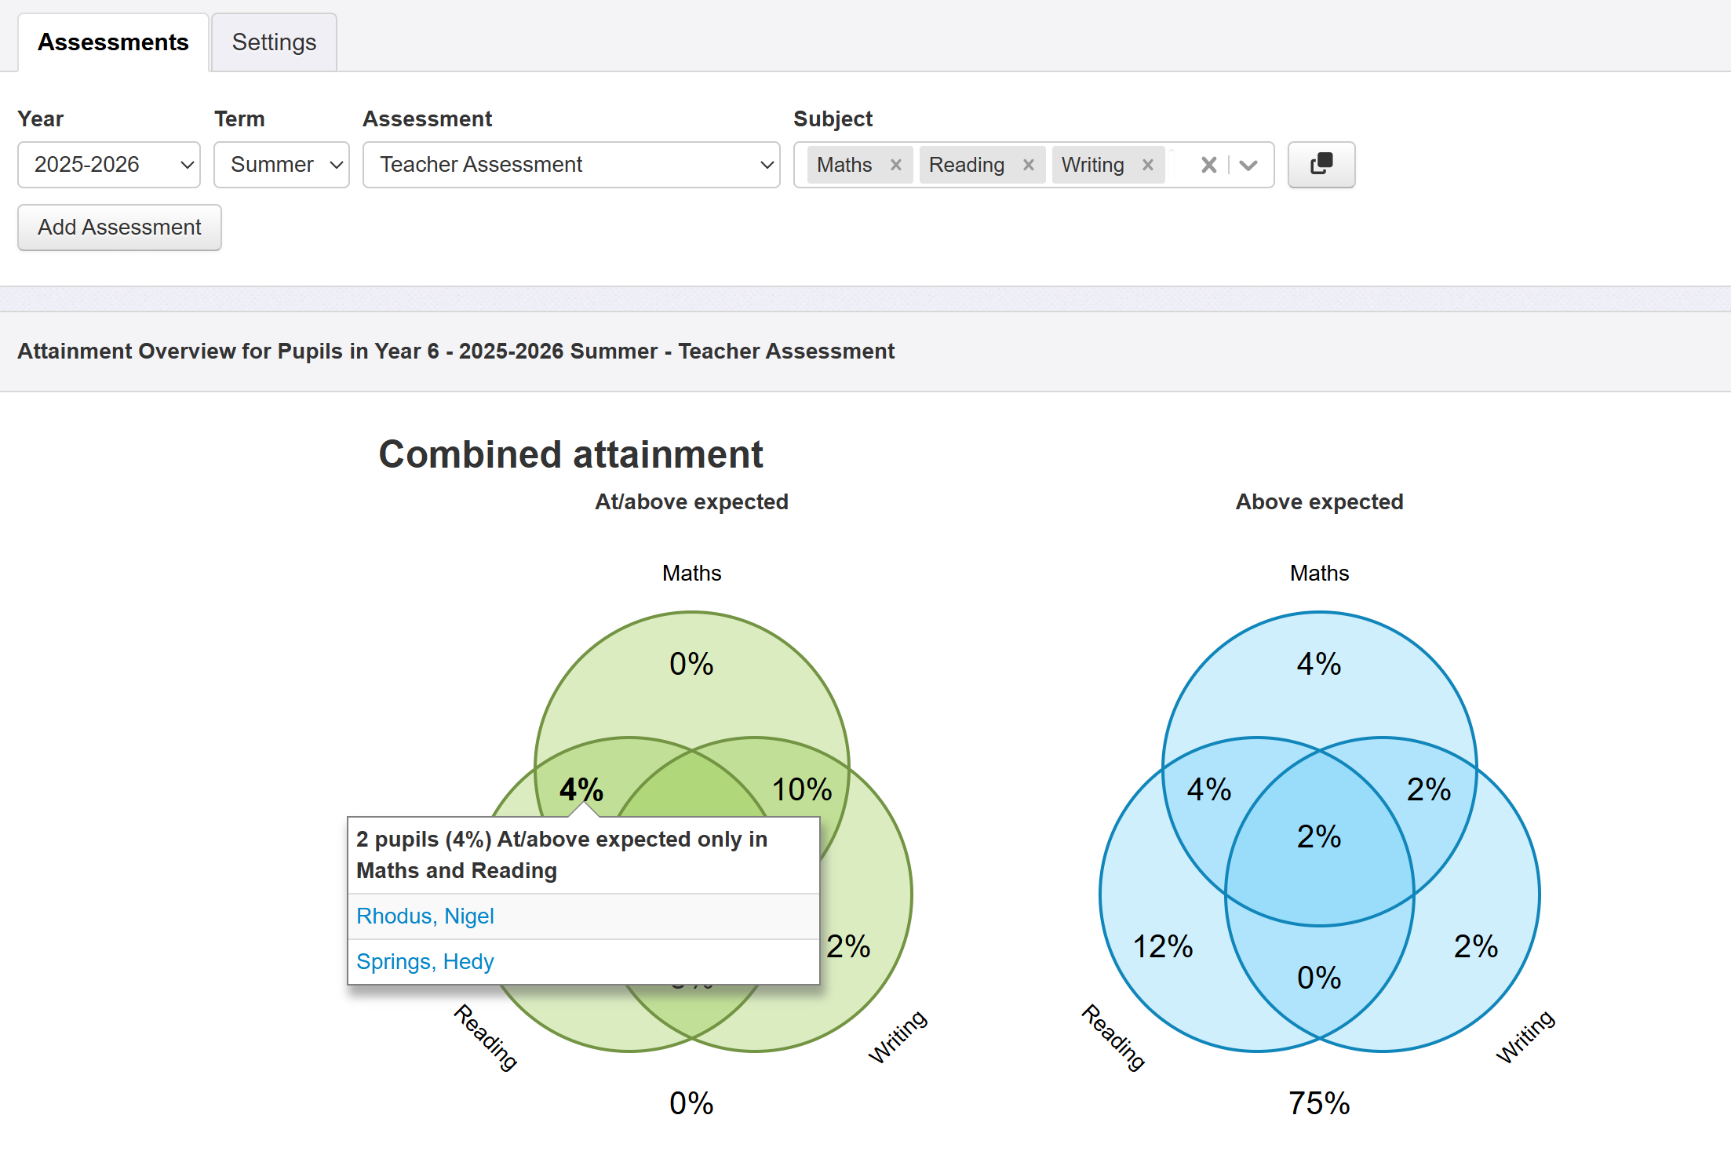Click the copy/duplicate icon button
The image size is (1731, 1155).
coord(1321,164)
